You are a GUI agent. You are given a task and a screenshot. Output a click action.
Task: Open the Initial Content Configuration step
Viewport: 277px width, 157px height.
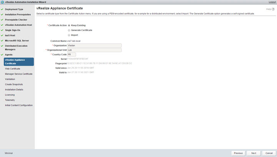pos(19,105)
